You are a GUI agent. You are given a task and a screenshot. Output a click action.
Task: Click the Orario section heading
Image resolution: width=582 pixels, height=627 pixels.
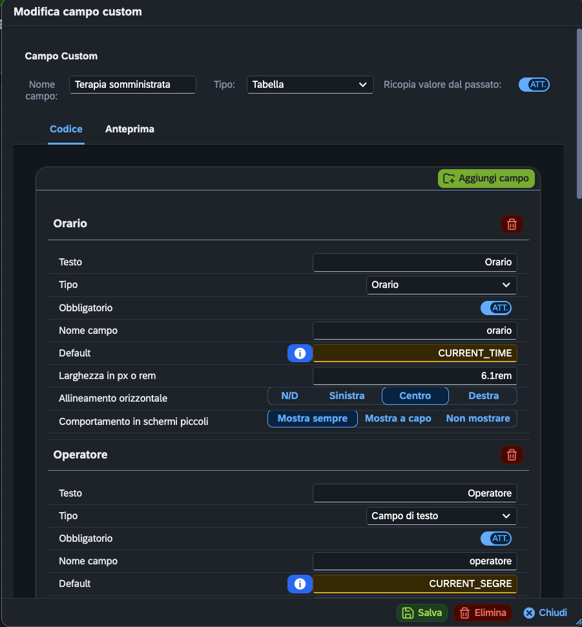(x=70, y=223)
